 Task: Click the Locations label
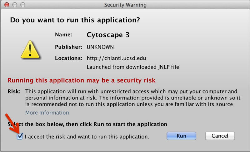[68, 58]
